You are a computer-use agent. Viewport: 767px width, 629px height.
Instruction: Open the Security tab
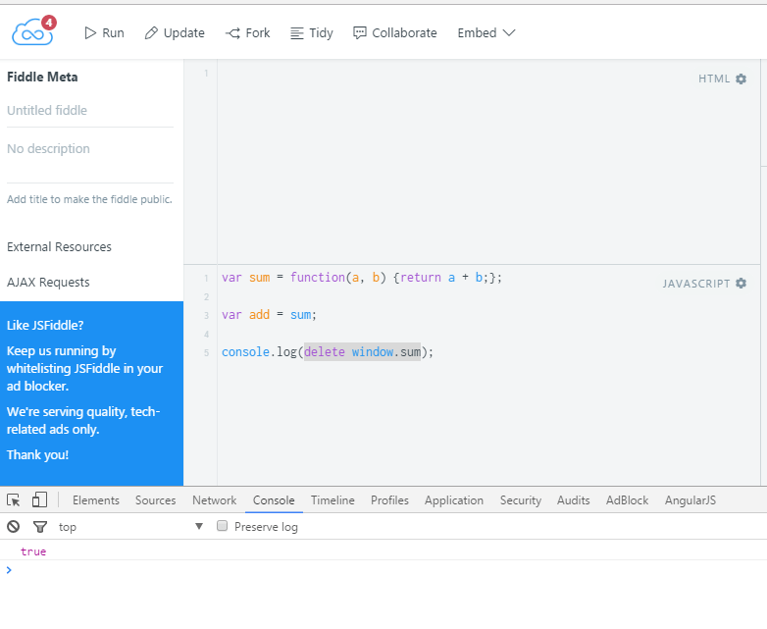pos(521,500)
